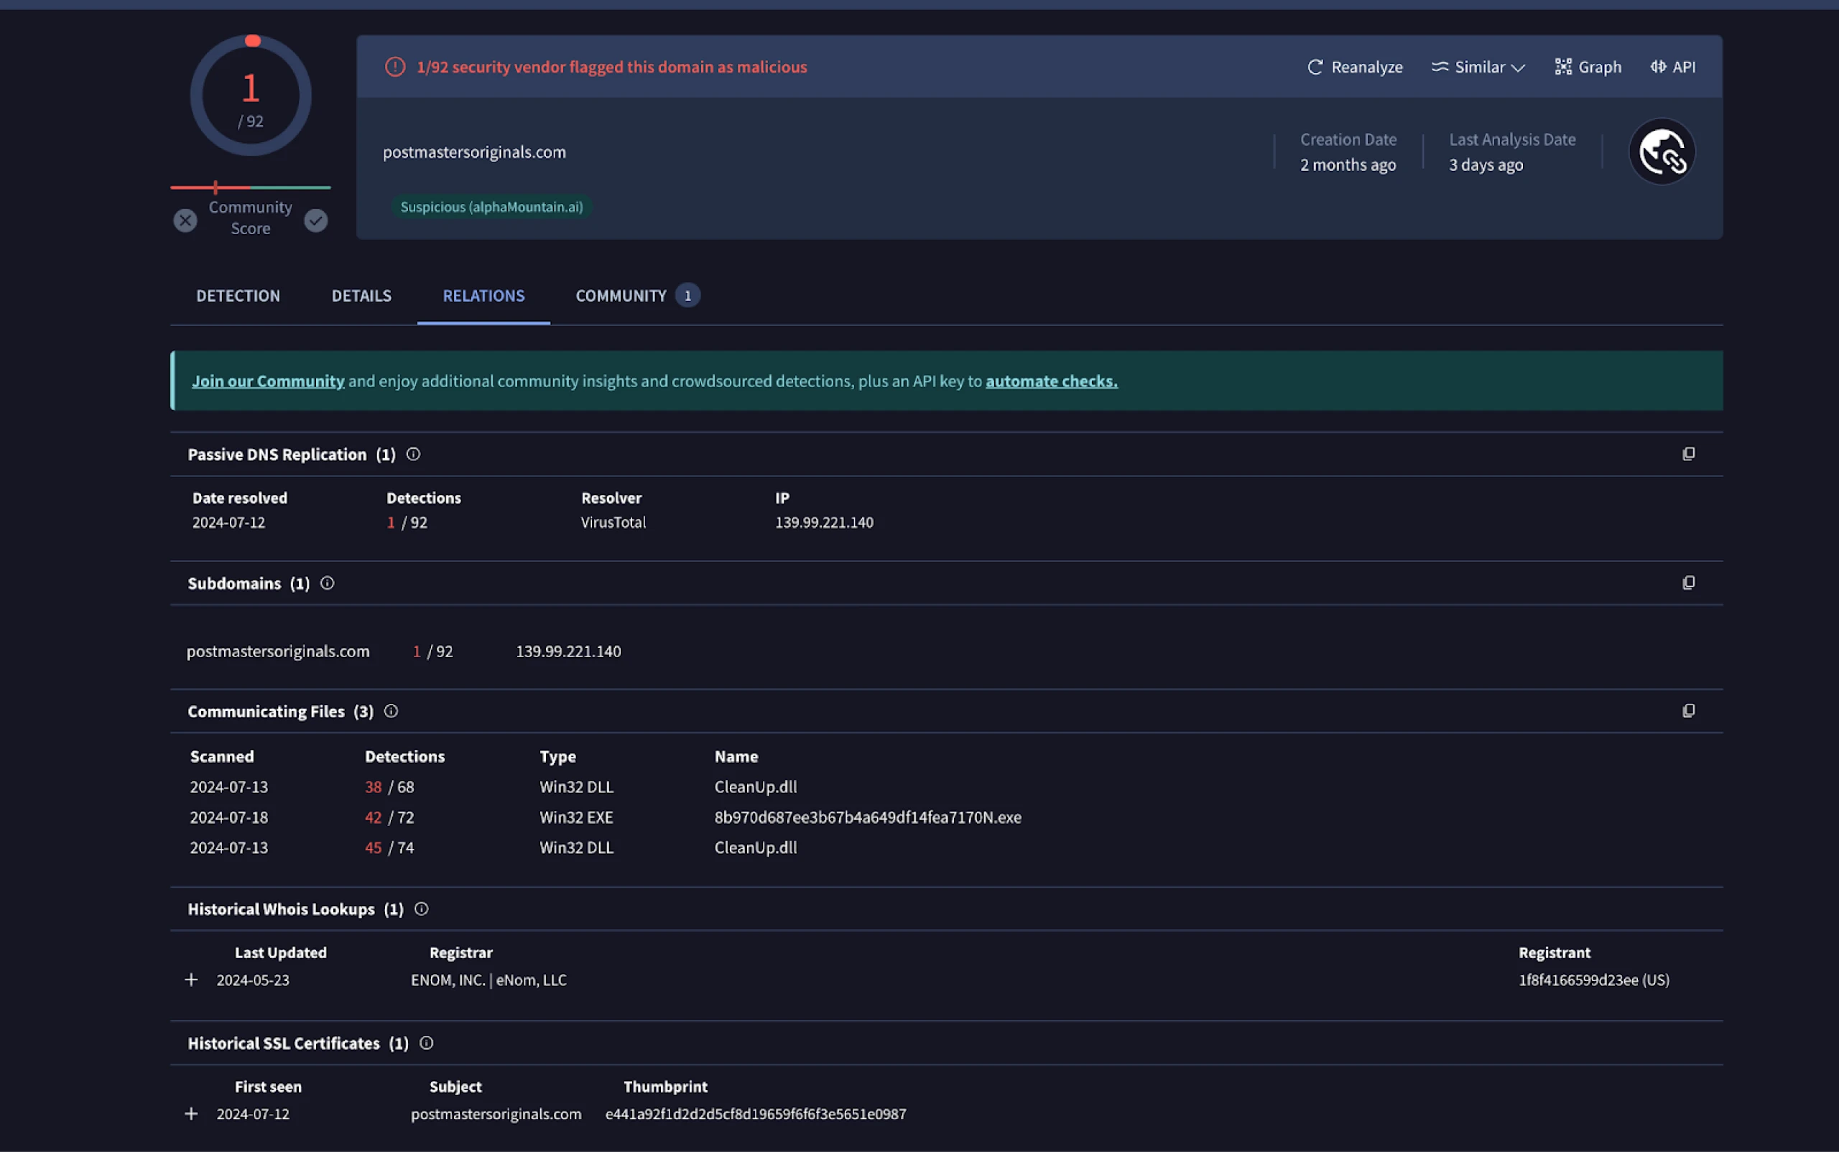Click the SSL subject postmastersoriginals.com
Image resolution: width=1839 pixels, height=1152 pixels.
click(496, 1114)
